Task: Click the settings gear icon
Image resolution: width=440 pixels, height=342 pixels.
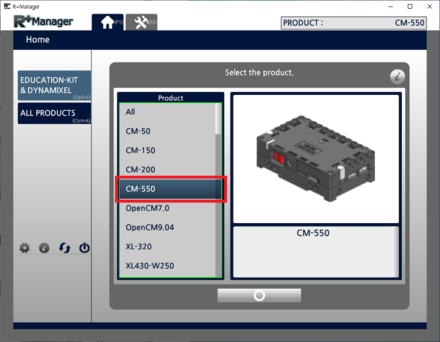Action: point(24,248)
